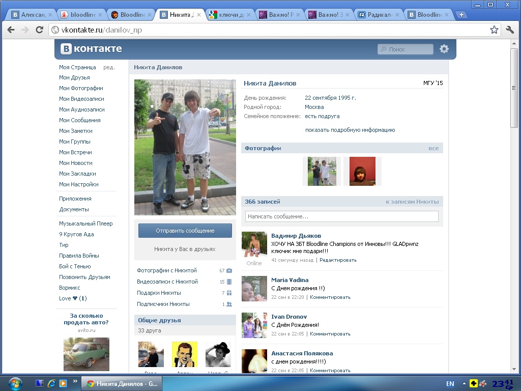Open the red-background photo thumbnail
The height and width of the screenshot is (391, 521).
pyautogui.click(x=362, y=171)
